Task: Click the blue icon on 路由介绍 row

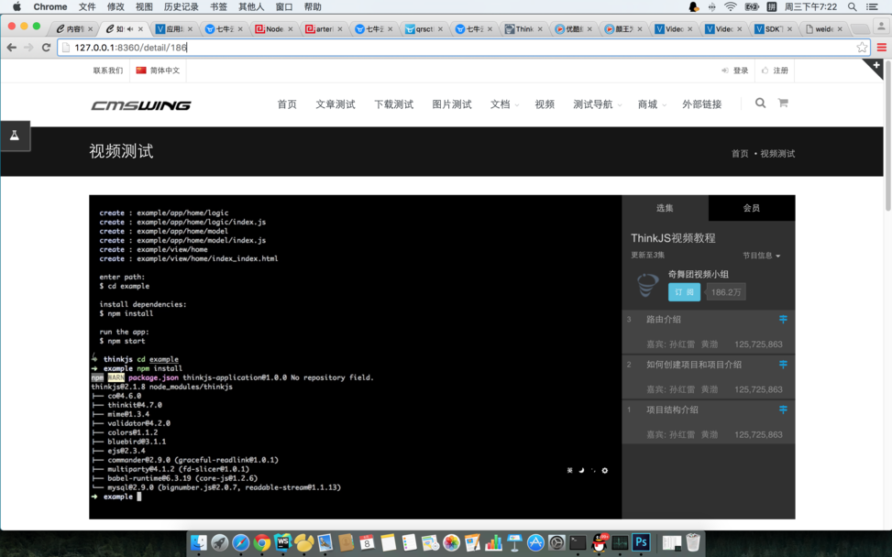Action: (783, 320)
